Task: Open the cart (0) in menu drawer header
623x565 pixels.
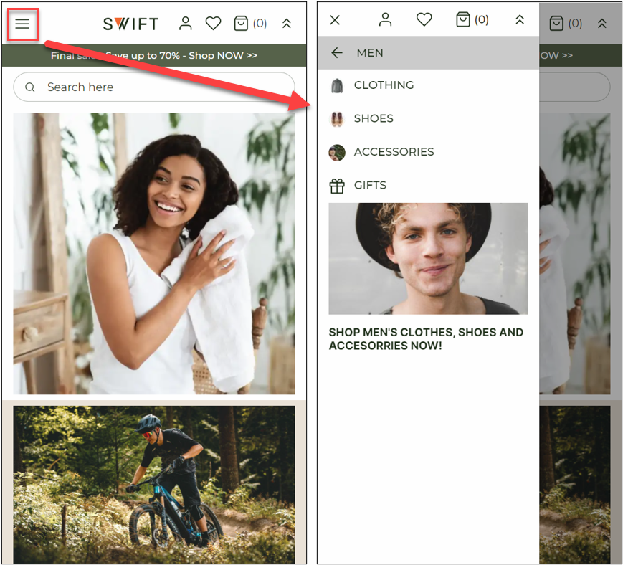Action: tap(472, 20)
